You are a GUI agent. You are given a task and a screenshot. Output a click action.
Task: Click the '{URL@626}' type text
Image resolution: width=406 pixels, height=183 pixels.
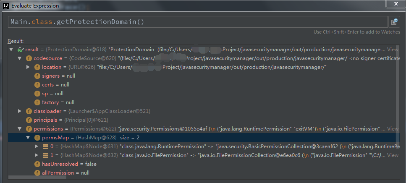82,67
